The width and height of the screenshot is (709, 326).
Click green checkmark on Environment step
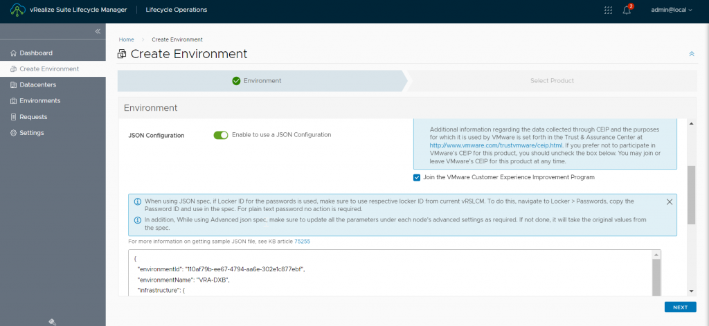pyautogui.click(x=236, y=81)
